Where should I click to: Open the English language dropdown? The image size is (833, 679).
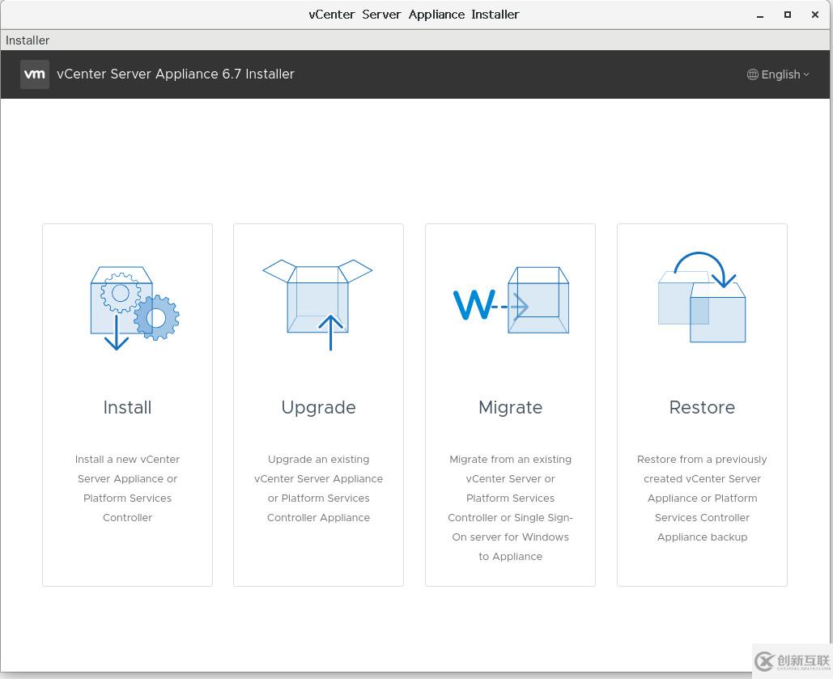(x=778, y=74)
